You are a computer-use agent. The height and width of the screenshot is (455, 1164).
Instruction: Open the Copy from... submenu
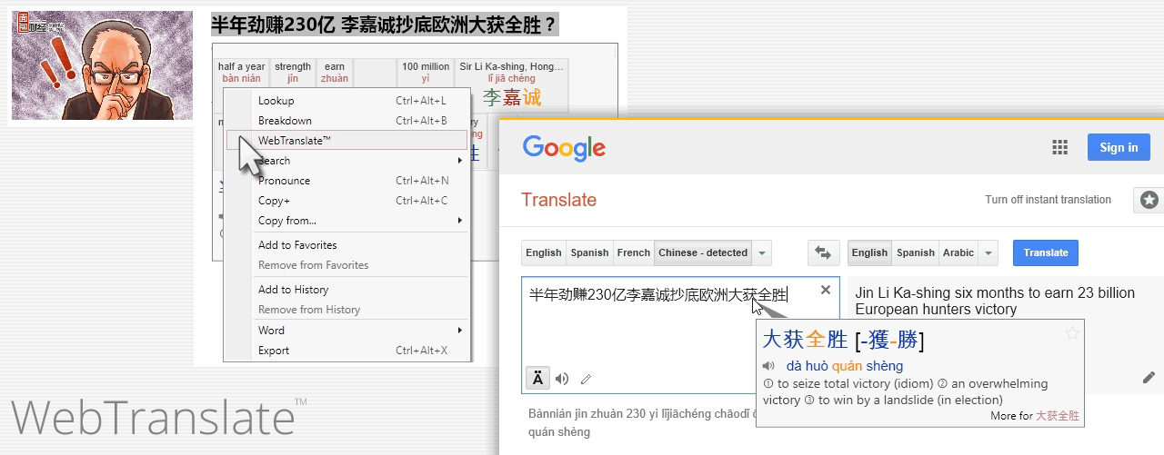pyautogui.click(x=346, y=221)
